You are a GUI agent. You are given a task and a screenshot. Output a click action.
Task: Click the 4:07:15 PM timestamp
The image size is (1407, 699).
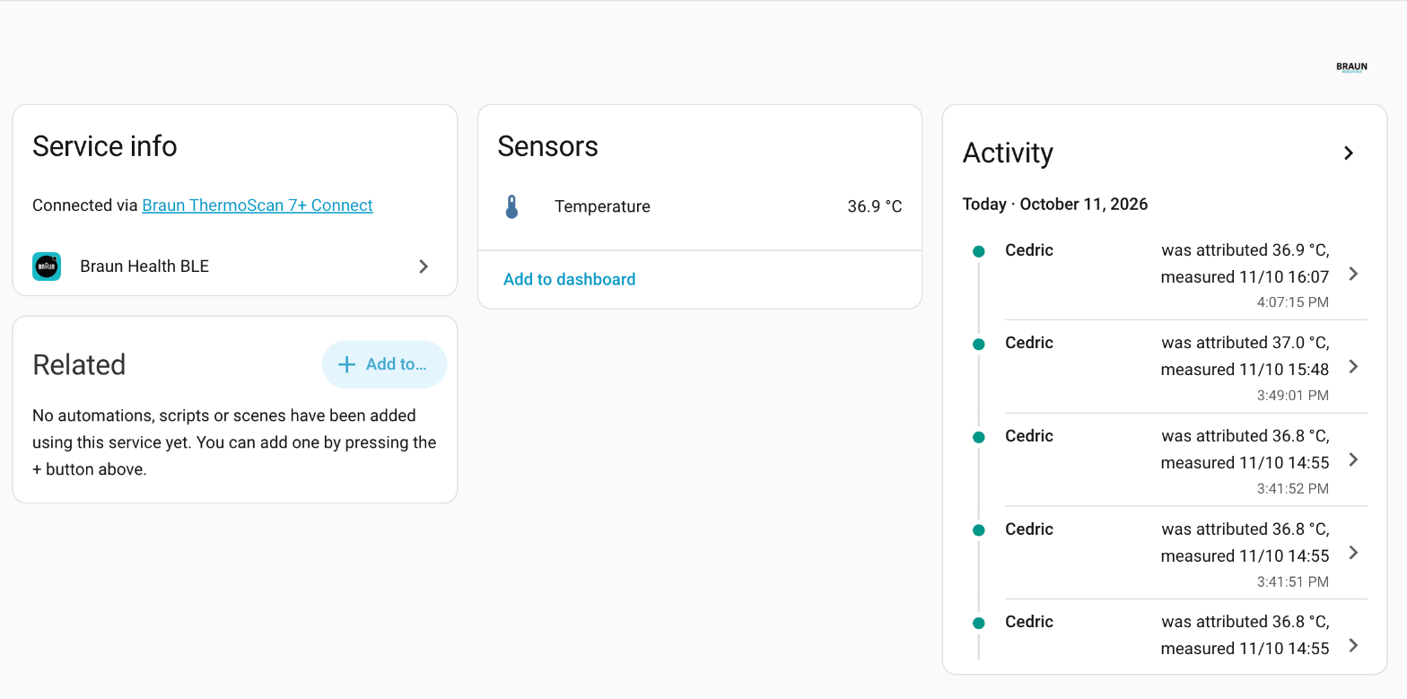click(1293, 302)
